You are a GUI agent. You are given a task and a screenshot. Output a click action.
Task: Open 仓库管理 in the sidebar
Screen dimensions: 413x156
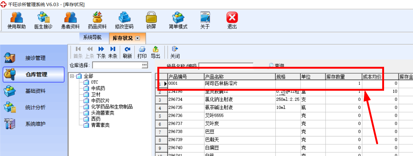click(34, 74)
